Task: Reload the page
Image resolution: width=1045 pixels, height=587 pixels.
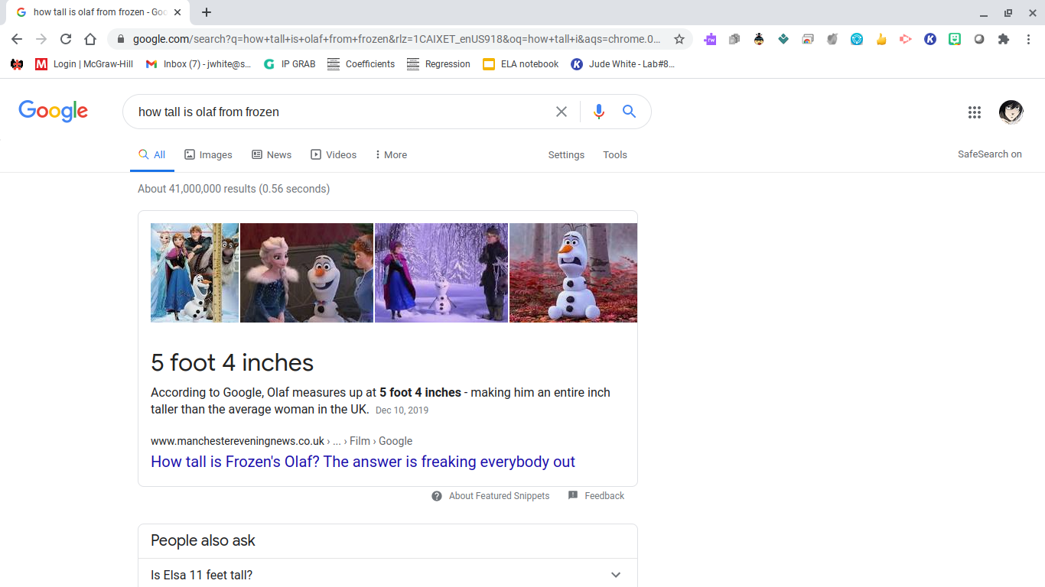Action: coord(66,39)
